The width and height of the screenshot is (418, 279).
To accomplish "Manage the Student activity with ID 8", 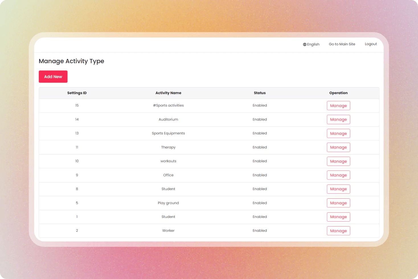I will coord(339,189).
